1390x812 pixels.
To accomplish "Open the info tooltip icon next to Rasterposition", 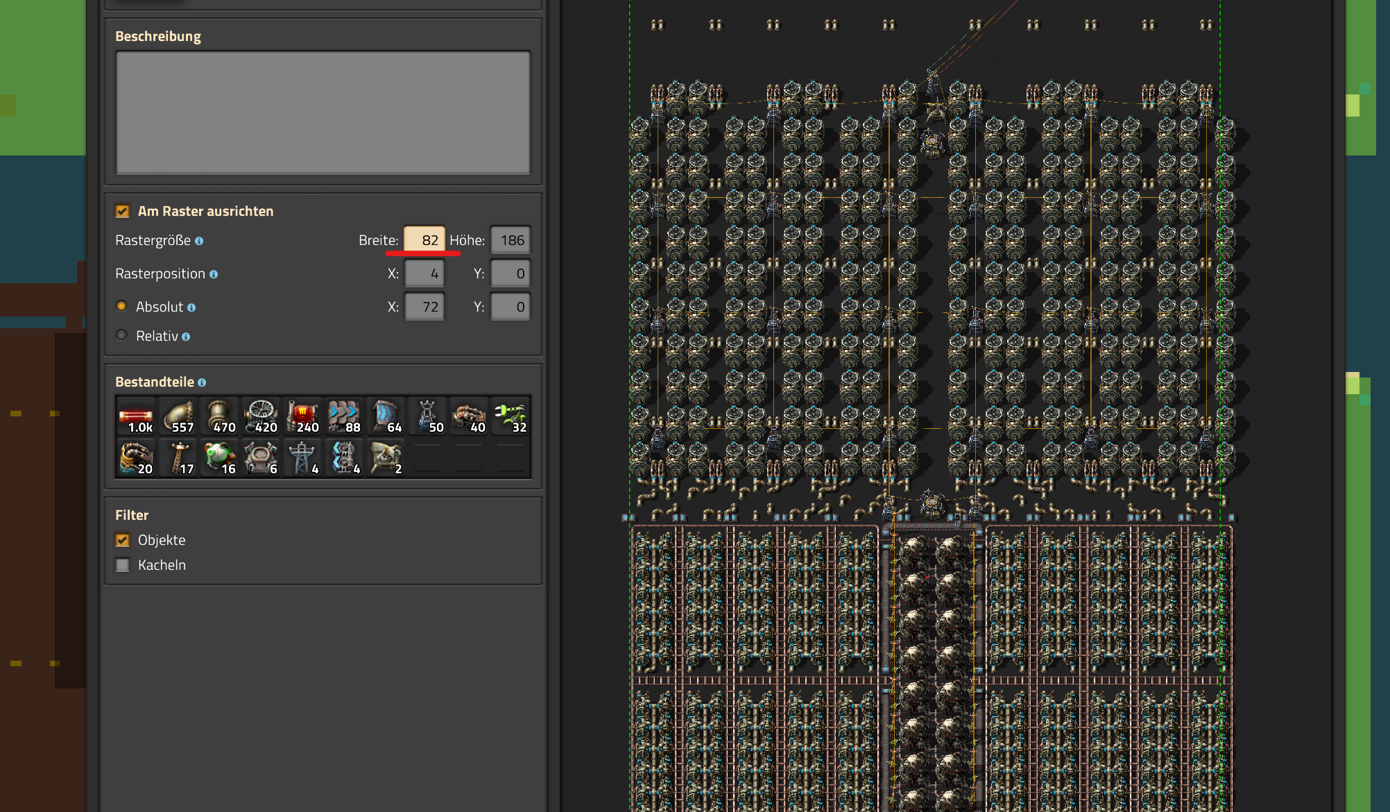I will 214,274.
